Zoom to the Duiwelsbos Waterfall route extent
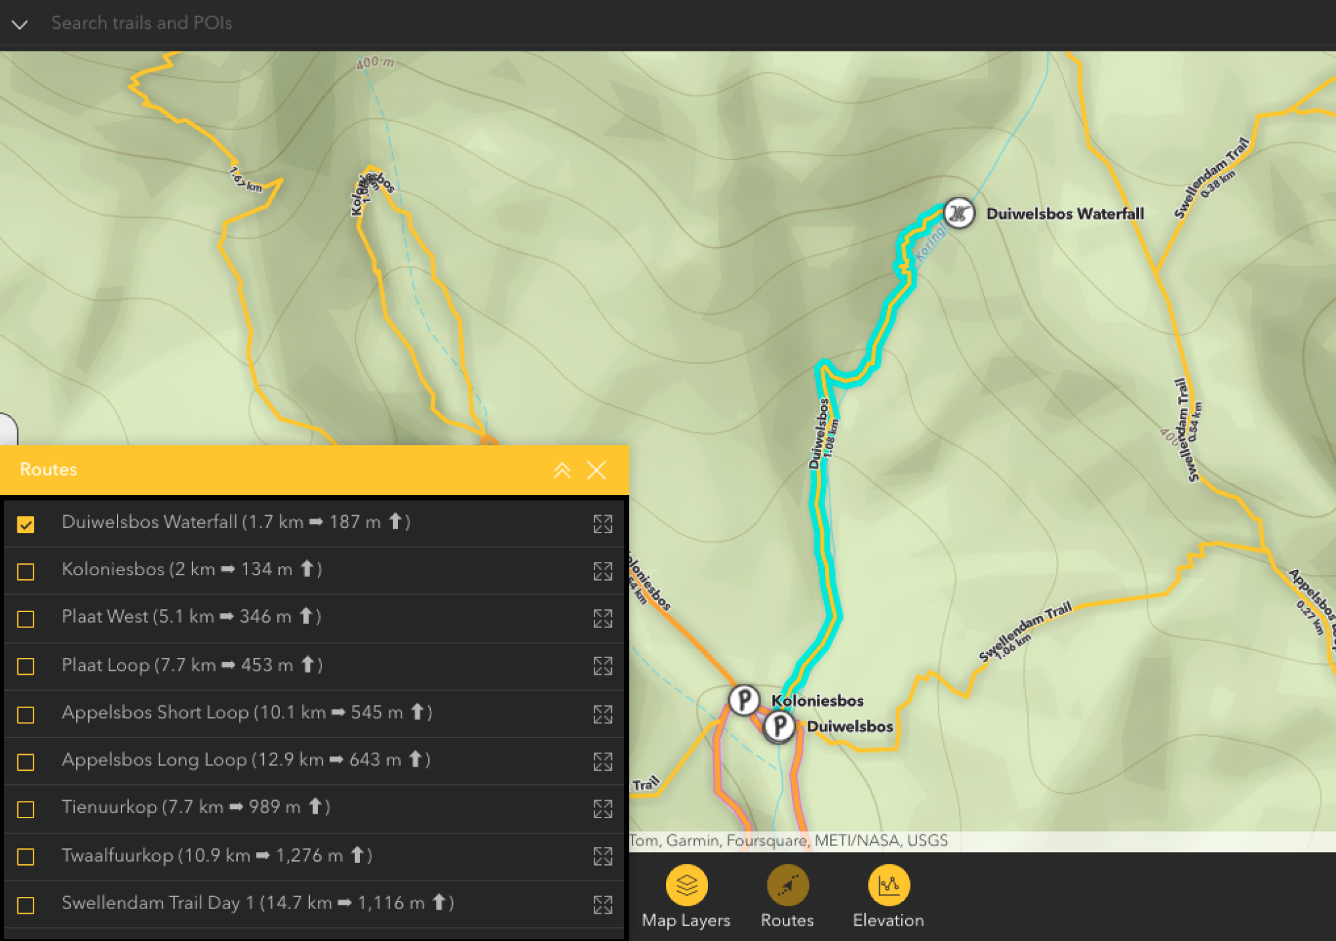This screenshot has width=1336, height=941. tap(603, 524)
